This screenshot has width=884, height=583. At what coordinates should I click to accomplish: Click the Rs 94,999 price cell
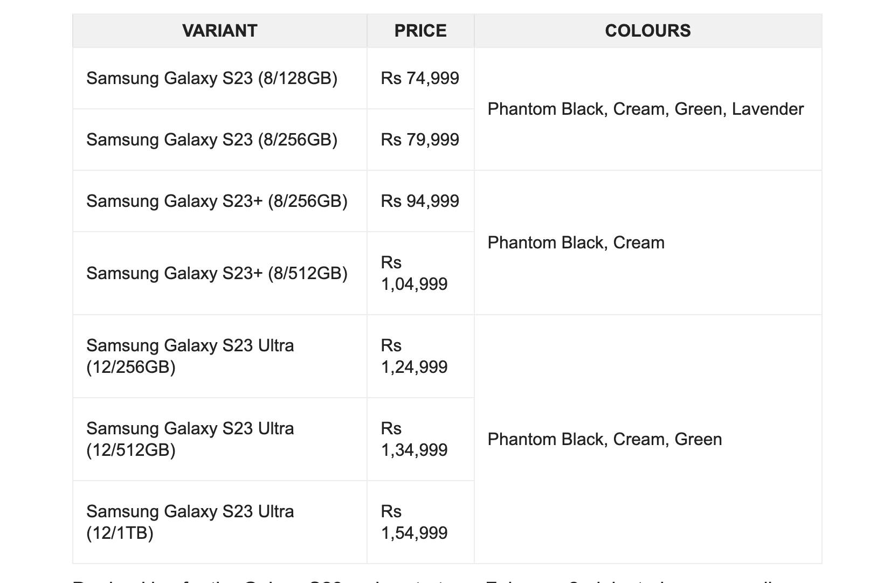pyautogui.click(x=420, y=201)
